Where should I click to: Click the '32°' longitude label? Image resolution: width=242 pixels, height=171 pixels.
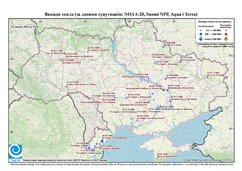click(129, 21)
